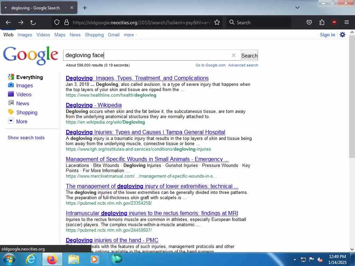Open the Firefox extensions puzzle icon
The height and width of the screenshot is (266, 355).
322,22
